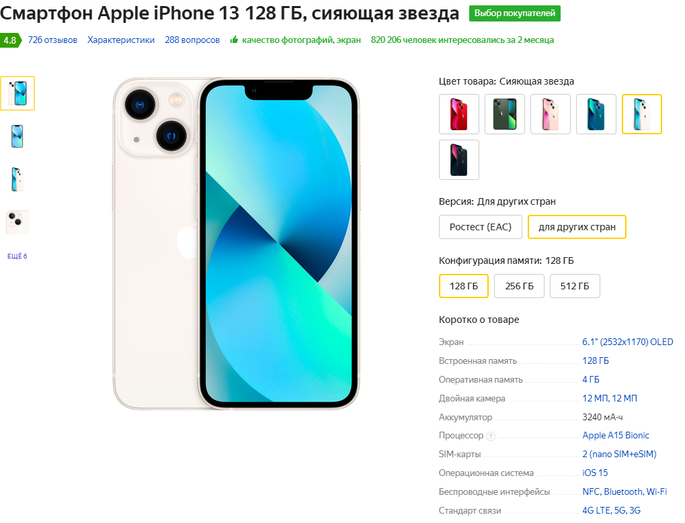Select the blue iPhone color variant
The height and width of the screenshot is (523, 685).
pos(596,114)
